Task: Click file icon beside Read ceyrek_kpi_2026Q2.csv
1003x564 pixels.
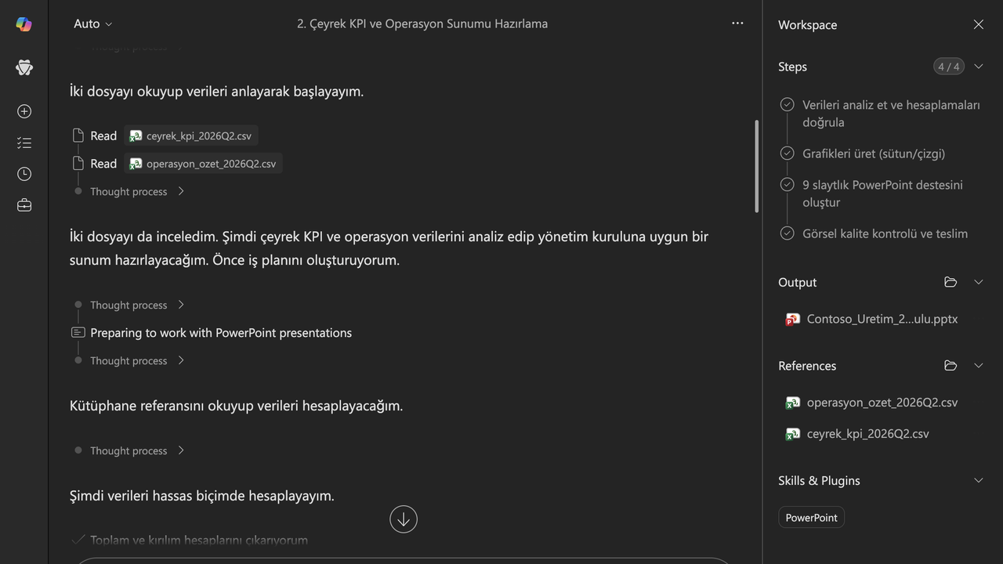Action: 78,136
